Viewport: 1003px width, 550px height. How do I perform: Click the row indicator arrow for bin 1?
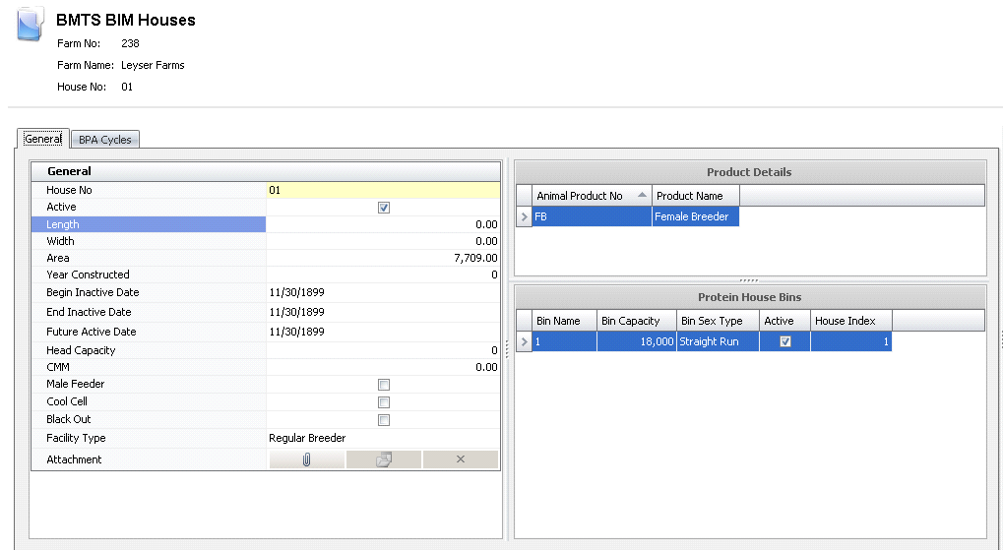[x=523, y=341]
